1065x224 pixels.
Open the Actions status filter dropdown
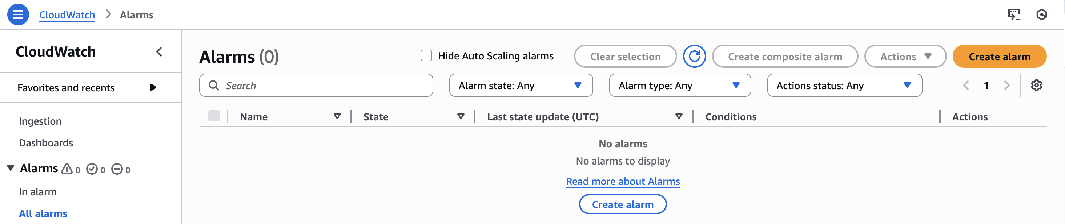(x=844, y=86)
